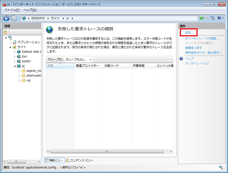Click サイトのトレースの編集... link

click(x=202, y=38)
